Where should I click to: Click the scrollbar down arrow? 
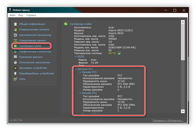tap(183, 111)
